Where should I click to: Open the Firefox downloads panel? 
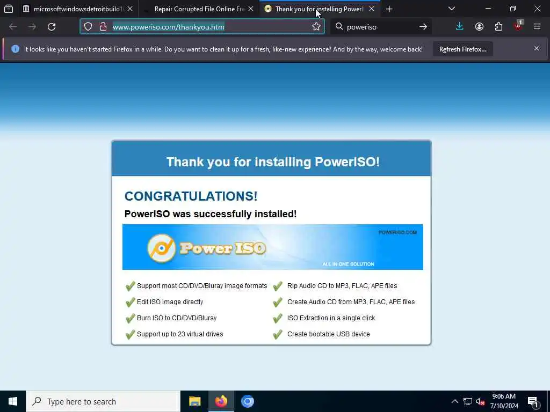pyautogui.click(x=460, y=27)
